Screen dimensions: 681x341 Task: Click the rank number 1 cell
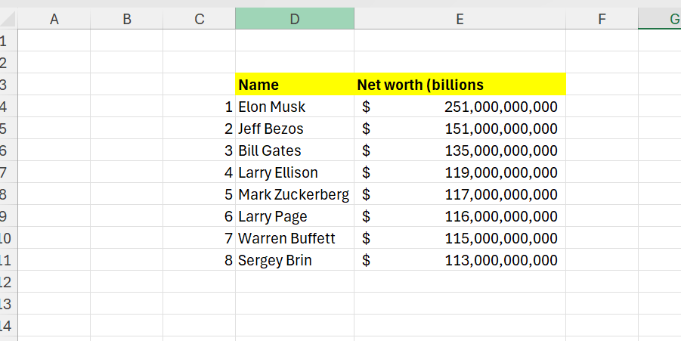(x=200, y=107)
